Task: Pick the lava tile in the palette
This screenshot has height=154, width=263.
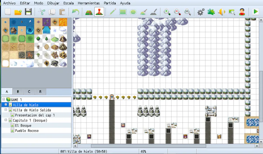Action: click(x=63, y=22)
